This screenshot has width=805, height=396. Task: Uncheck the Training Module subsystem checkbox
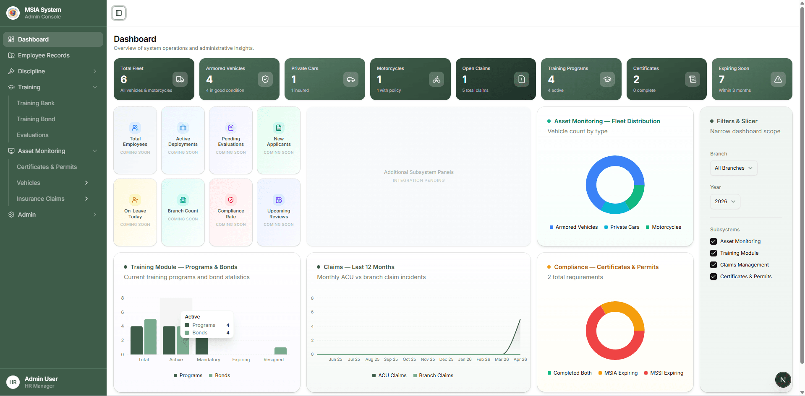pos(714,253)
